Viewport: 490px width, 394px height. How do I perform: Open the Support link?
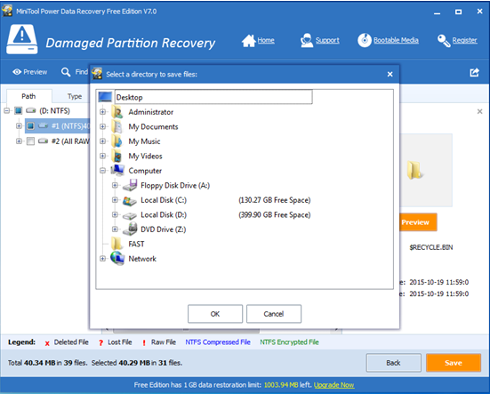(x=327, y=40)
